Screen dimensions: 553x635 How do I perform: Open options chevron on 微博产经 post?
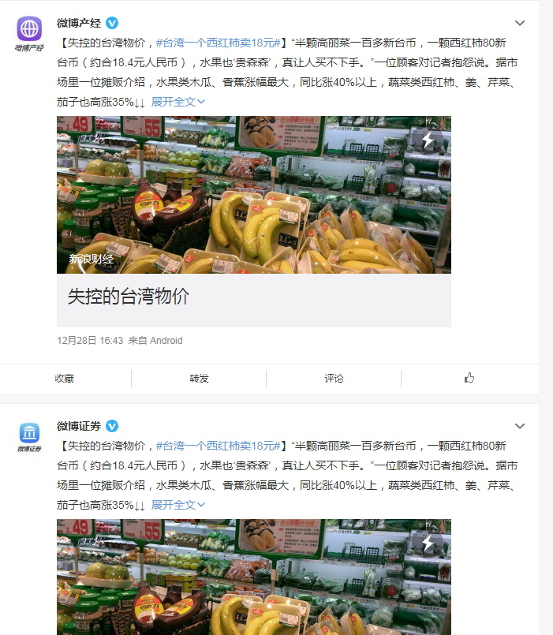tap(520, 23)
